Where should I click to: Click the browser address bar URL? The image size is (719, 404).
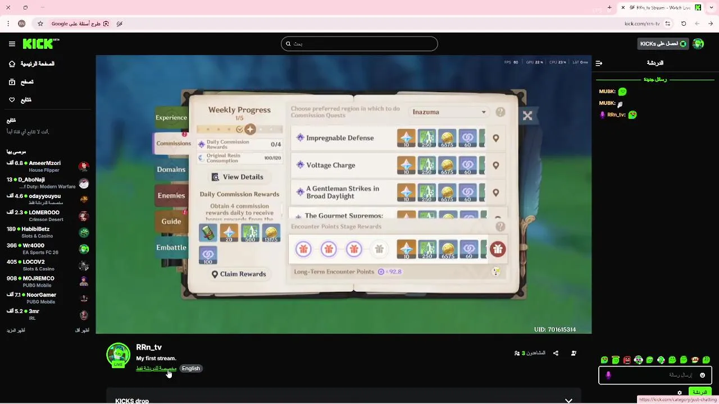tap(642, 24)
